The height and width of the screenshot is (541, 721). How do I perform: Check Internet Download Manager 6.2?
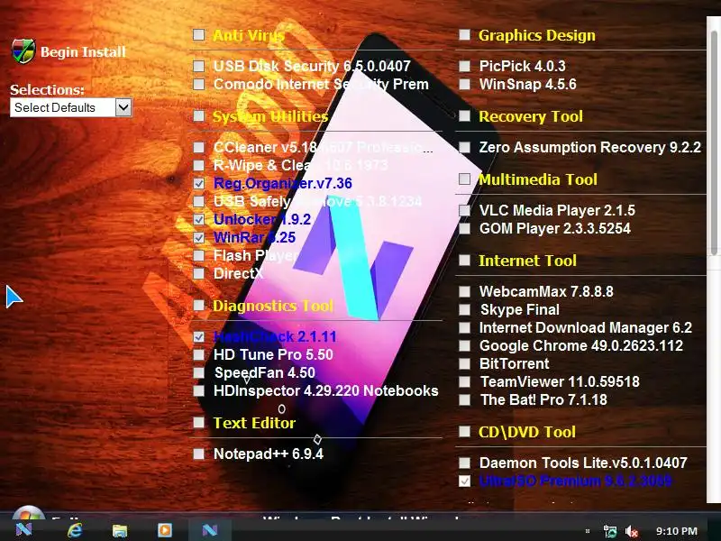[x=465, y=327]
